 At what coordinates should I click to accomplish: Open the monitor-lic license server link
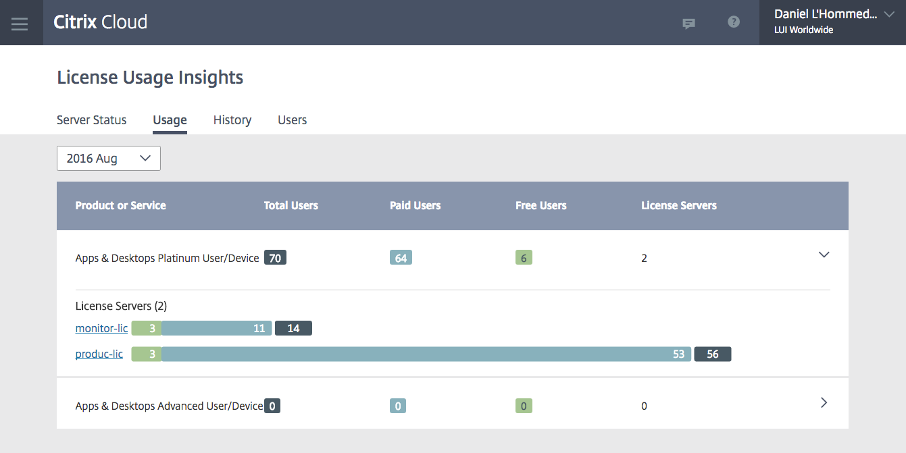(101, 329)
